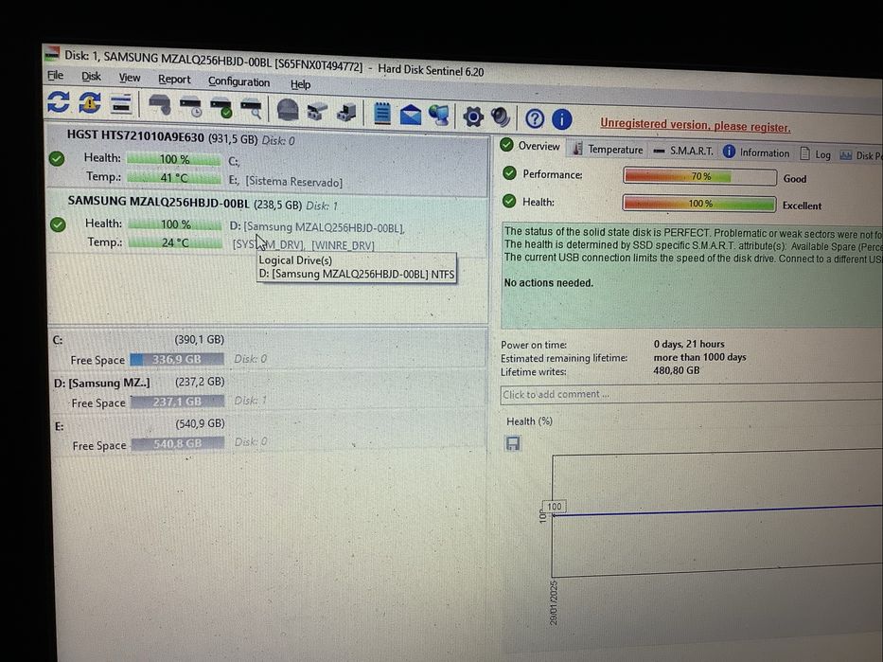Screen dimensions: 883x662
Task: Open the View menu
Action: point(129,78)
